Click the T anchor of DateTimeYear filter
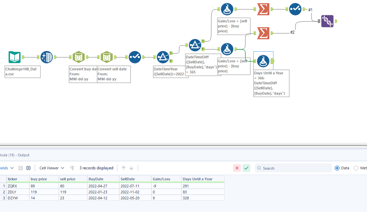367x212 pixels. pyautogui.click(x=171, y=53)
